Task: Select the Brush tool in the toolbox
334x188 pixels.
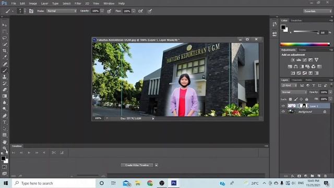Action: 5,70
